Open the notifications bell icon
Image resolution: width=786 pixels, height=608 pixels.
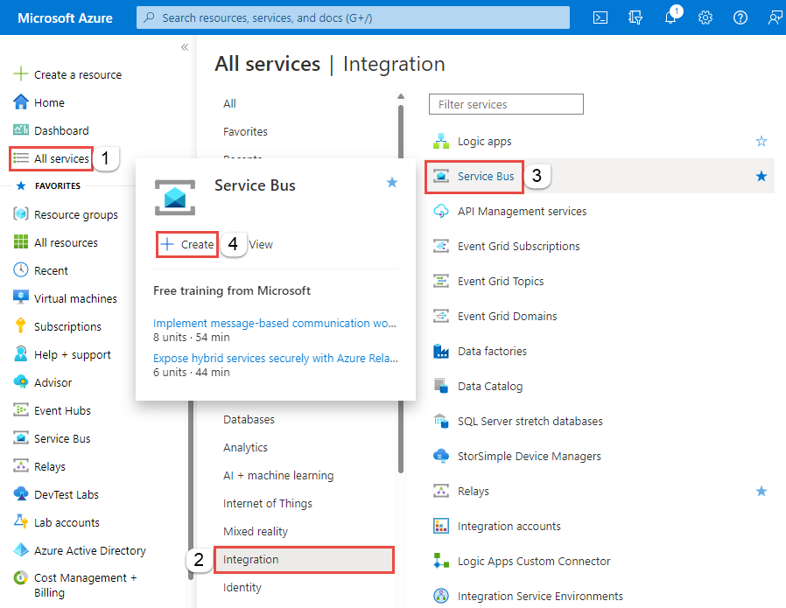670,17
